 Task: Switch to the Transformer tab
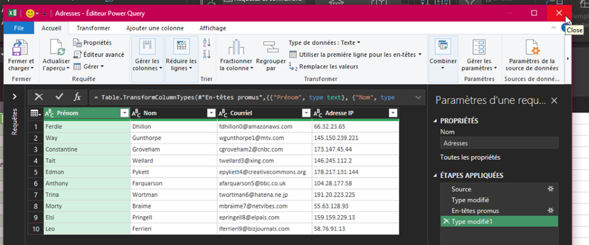click(x=93, y=28)
